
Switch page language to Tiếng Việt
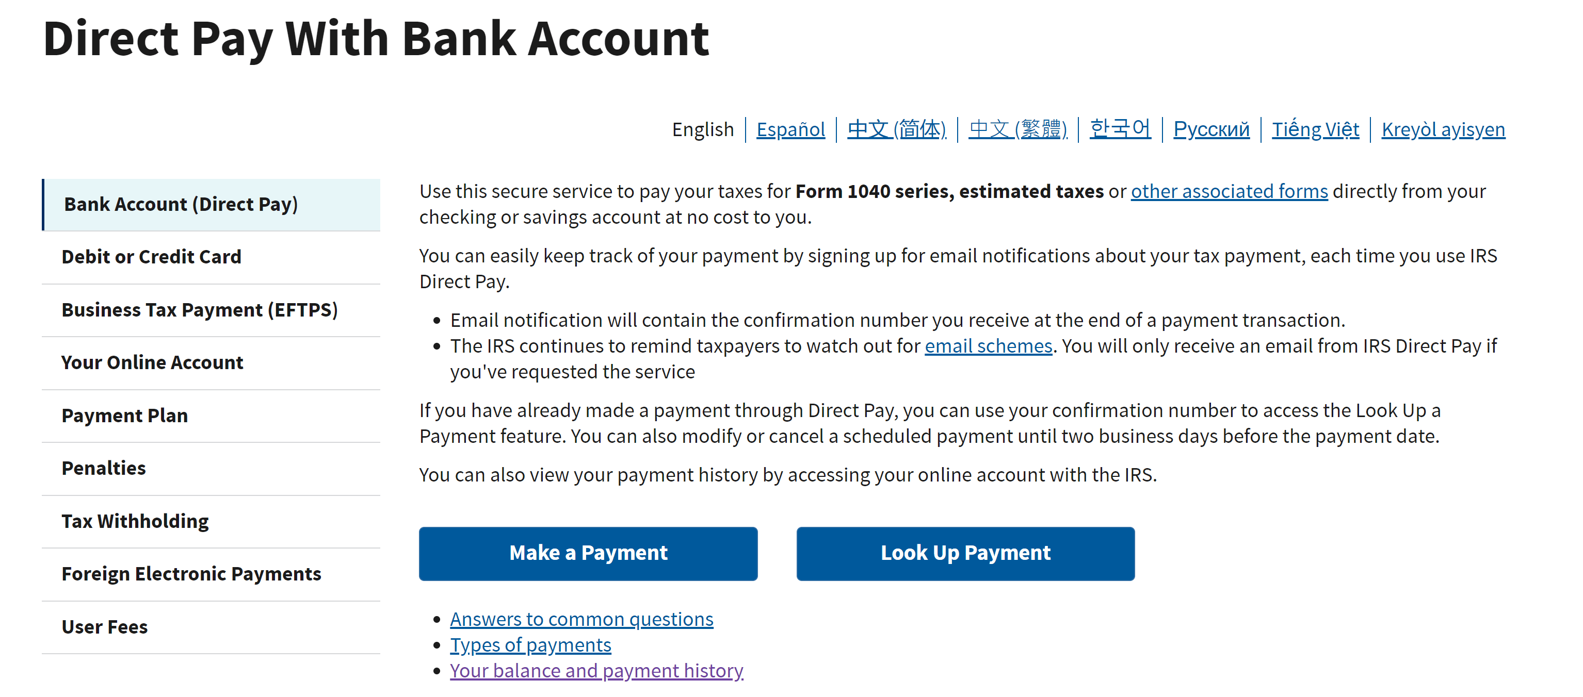tap(1314, 128)
